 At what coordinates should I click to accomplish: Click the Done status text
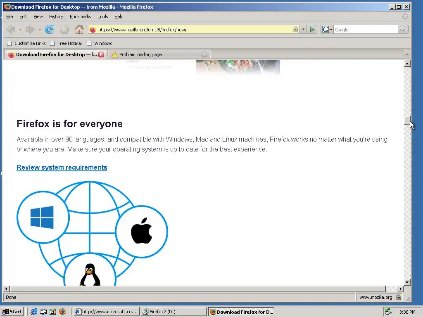coord(11,297)
